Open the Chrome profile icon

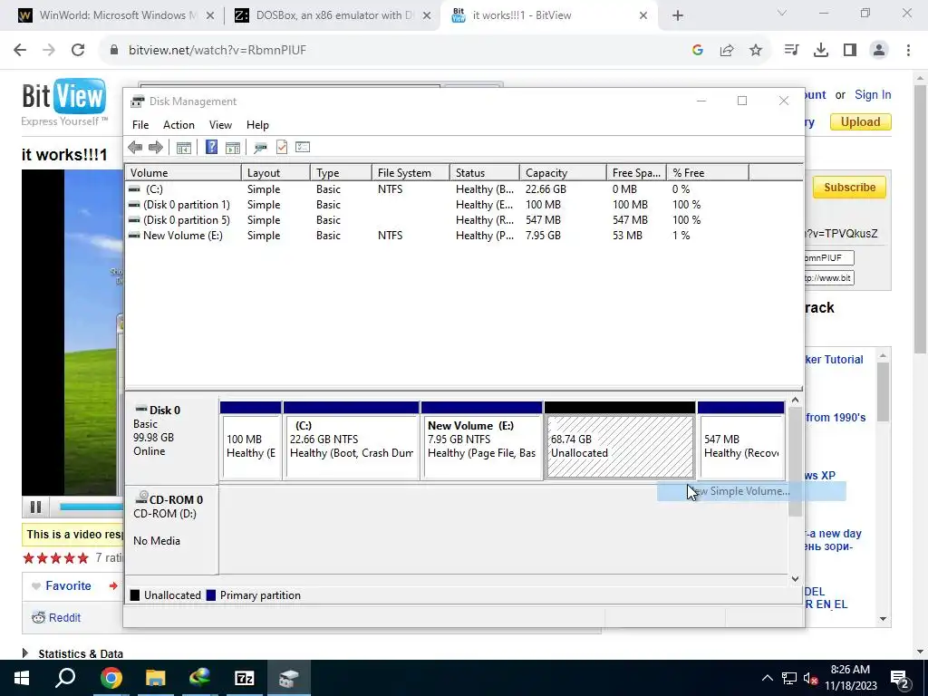point(879,51)
